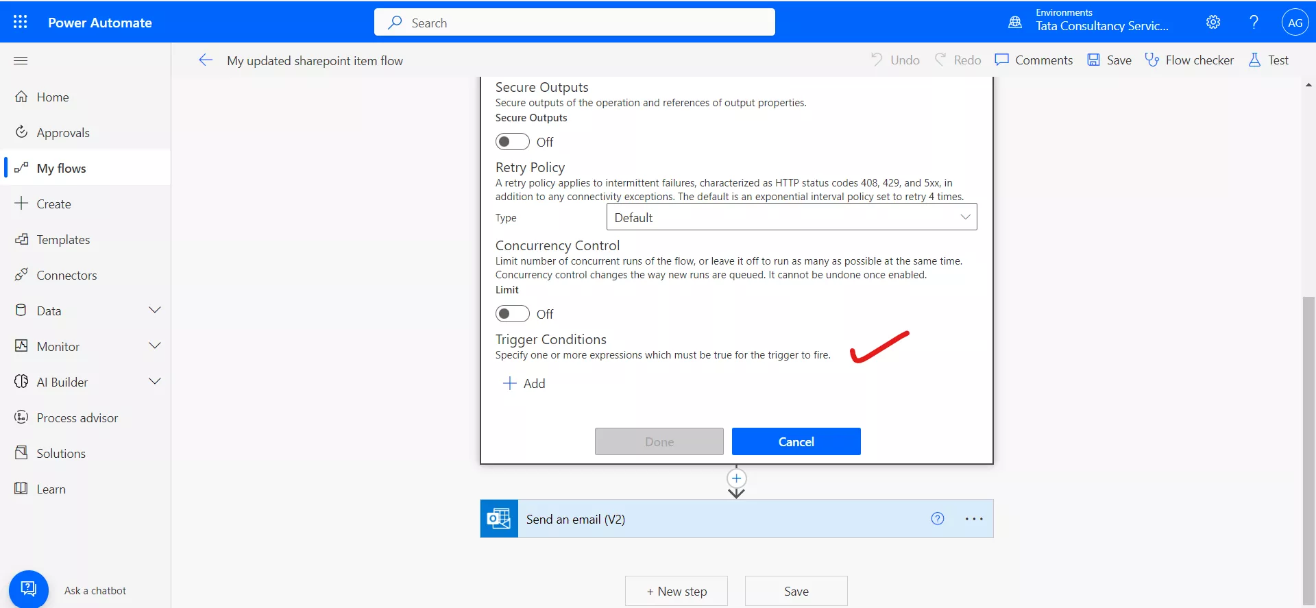
Task: Toggle the Secure Outputs switch
Action: point(513,142)
